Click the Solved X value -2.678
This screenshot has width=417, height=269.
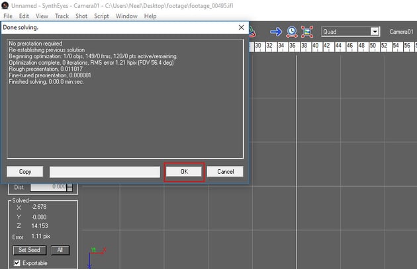tap(39, 207)
